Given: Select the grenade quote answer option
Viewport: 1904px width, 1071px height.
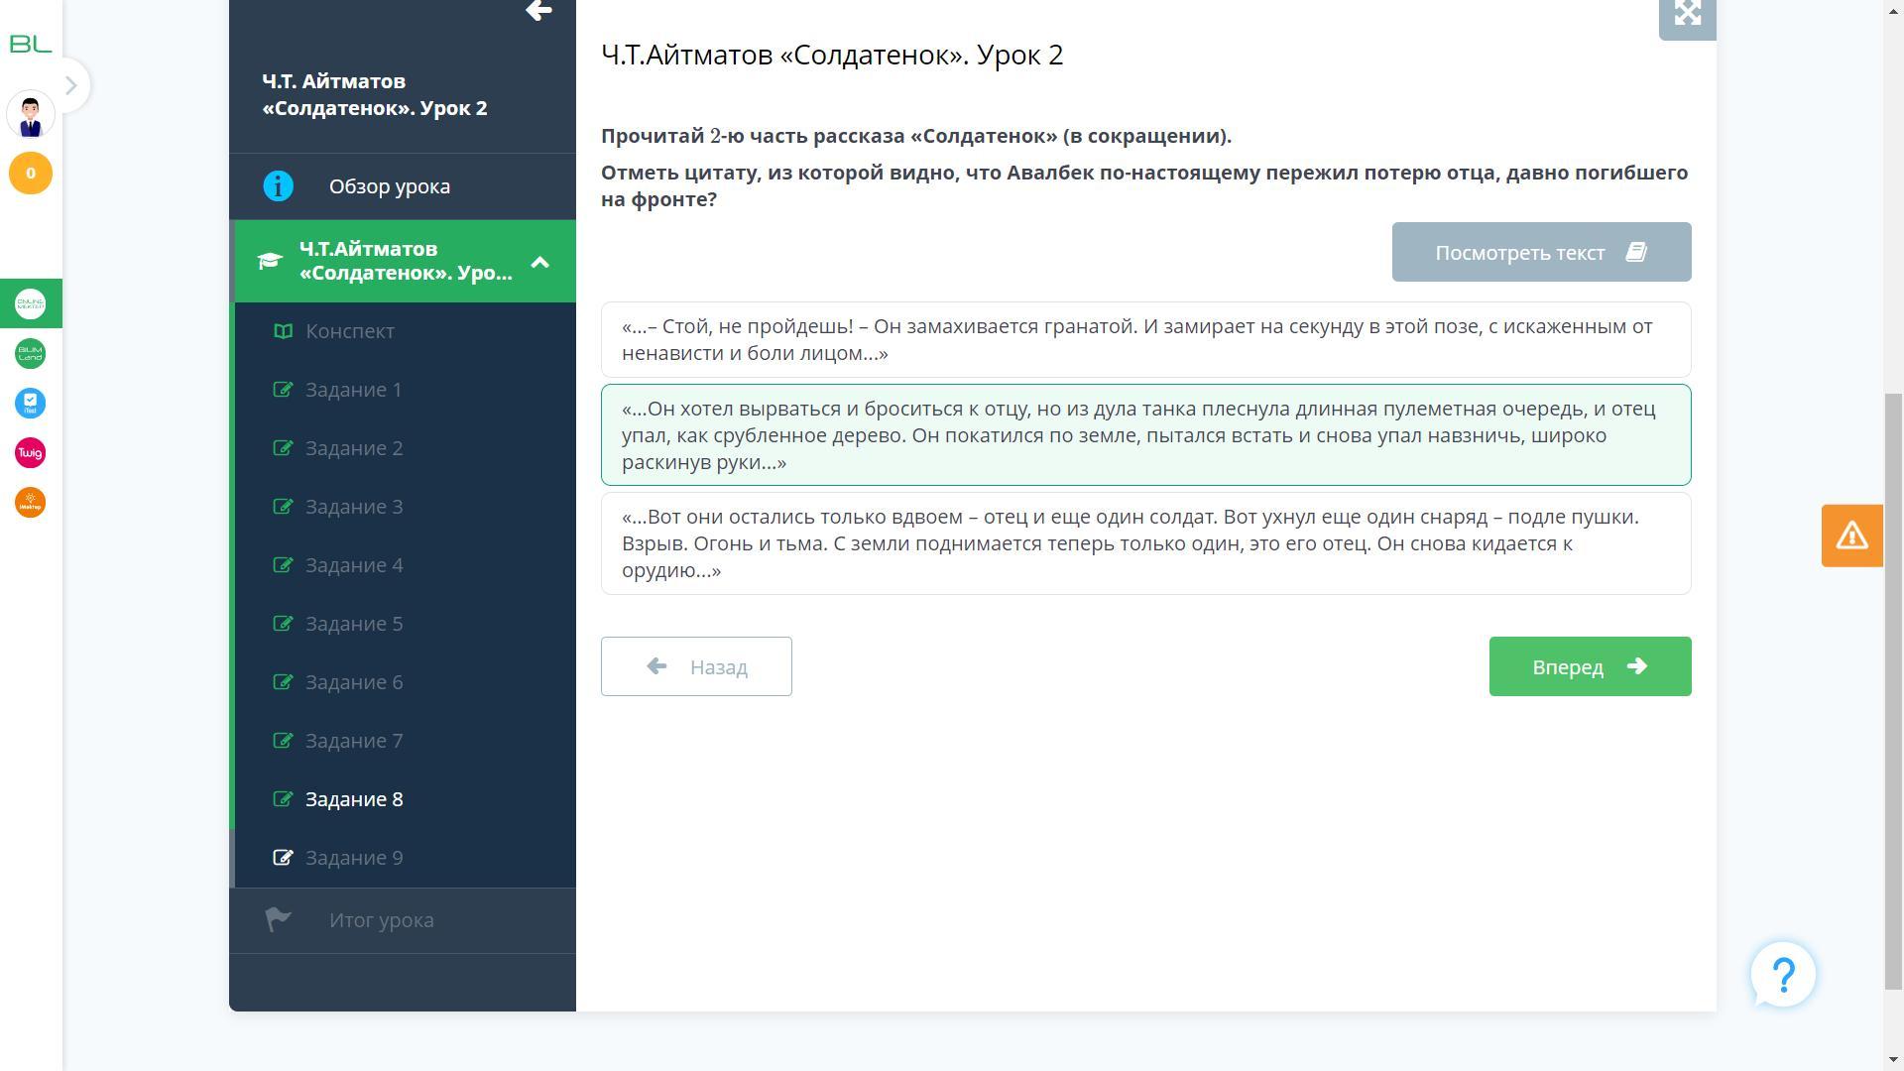Looking at the screenshot, I should pos(1145,340).
